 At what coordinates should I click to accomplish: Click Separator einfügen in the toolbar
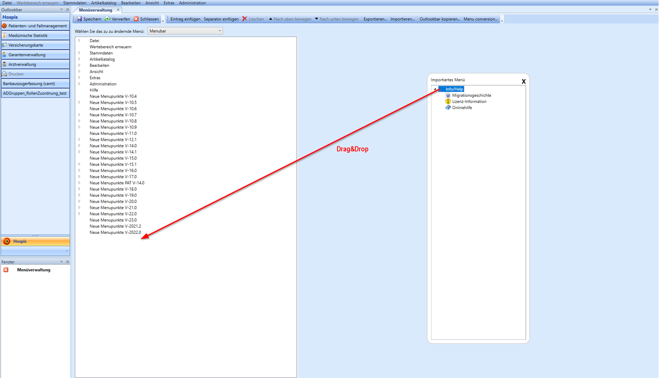(x=221, y=19)
